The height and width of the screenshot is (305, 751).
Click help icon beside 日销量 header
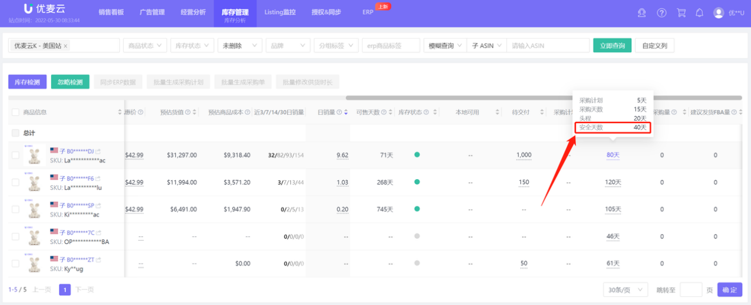(x=339, y=112)
